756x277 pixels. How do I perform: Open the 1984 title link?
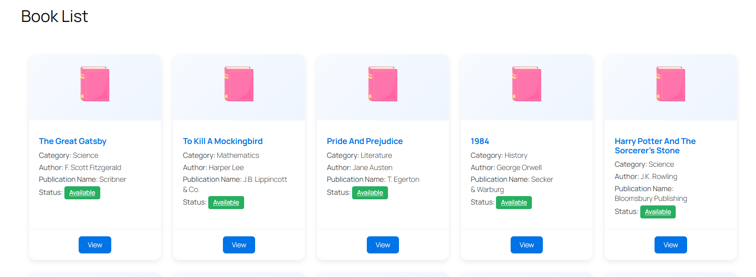click(480, 141)
